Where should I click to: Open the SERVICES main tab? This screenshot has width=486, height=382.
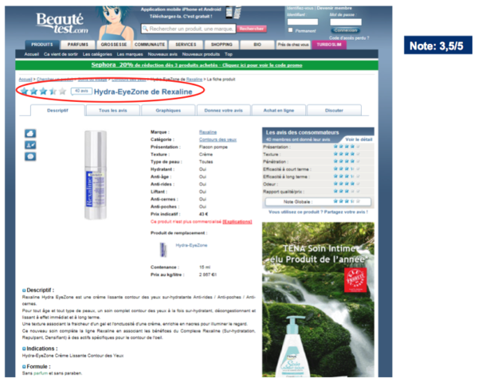(x=186, y=45)
